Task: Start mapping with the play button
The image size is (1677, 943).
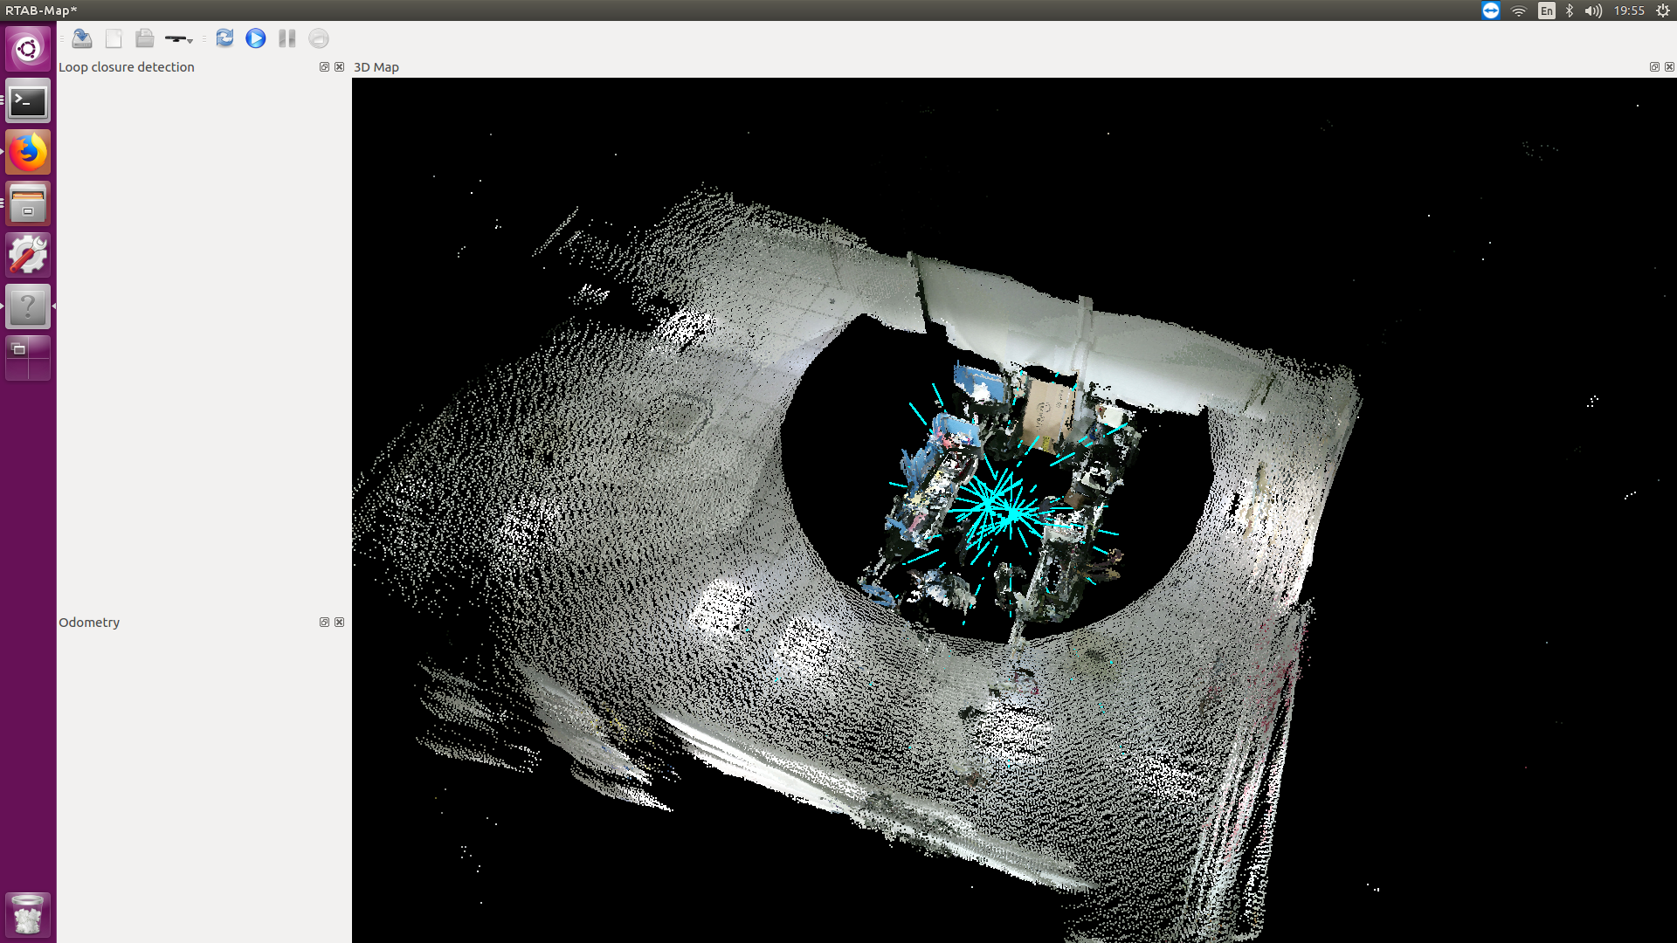Action: point(256,38)
